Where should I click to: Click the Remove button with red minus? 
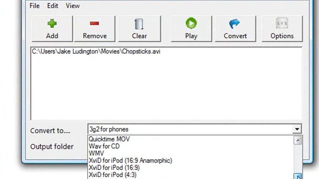[x=95, y=29]
